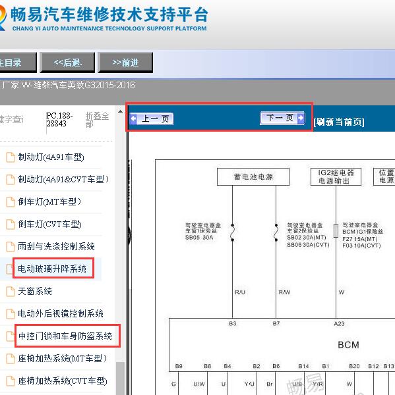Image resolution: width=395 pixels, height=395 pixels.
Task: Go forward with the >>前进 button
Action: (125, 63)
